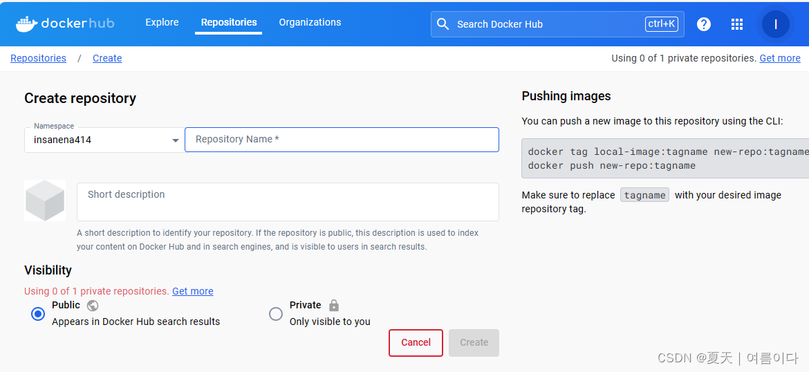
Task: Open the apps grid menu icon
Action: pyautogui.click(x=737, y=24)
